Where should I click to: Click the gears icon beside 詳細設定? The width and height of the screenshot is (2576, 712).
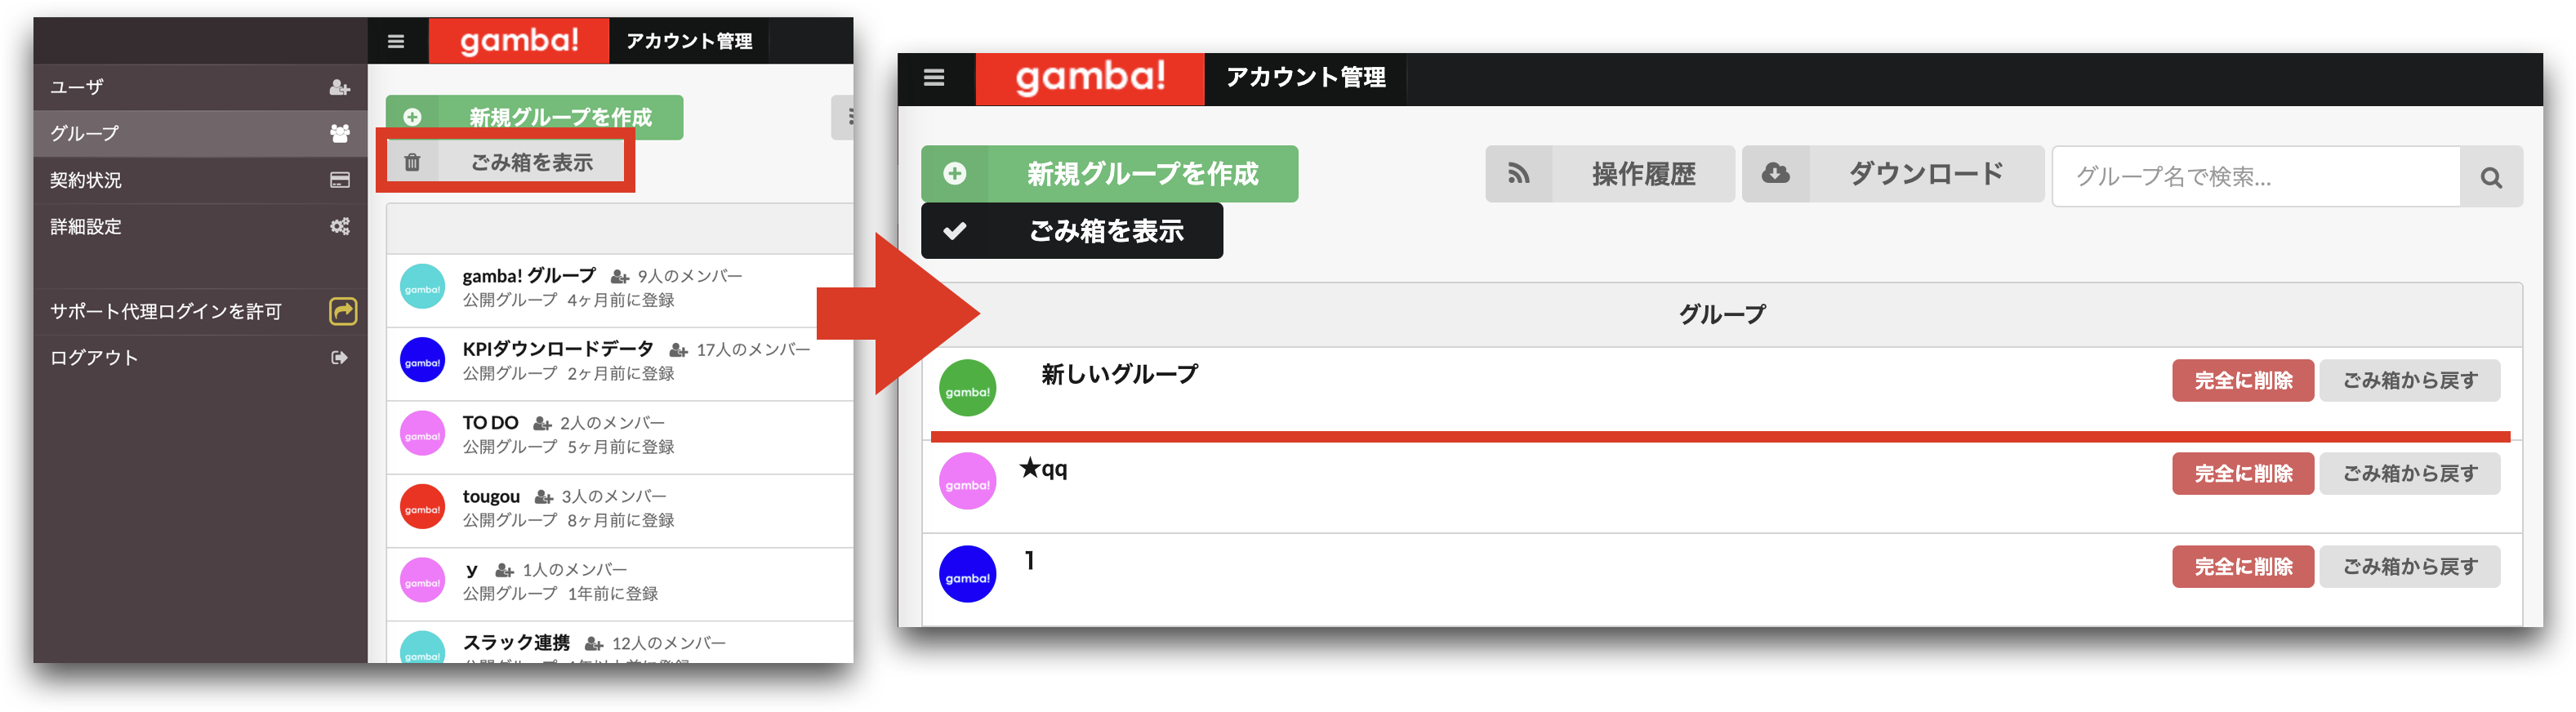[x=340, y=226]
